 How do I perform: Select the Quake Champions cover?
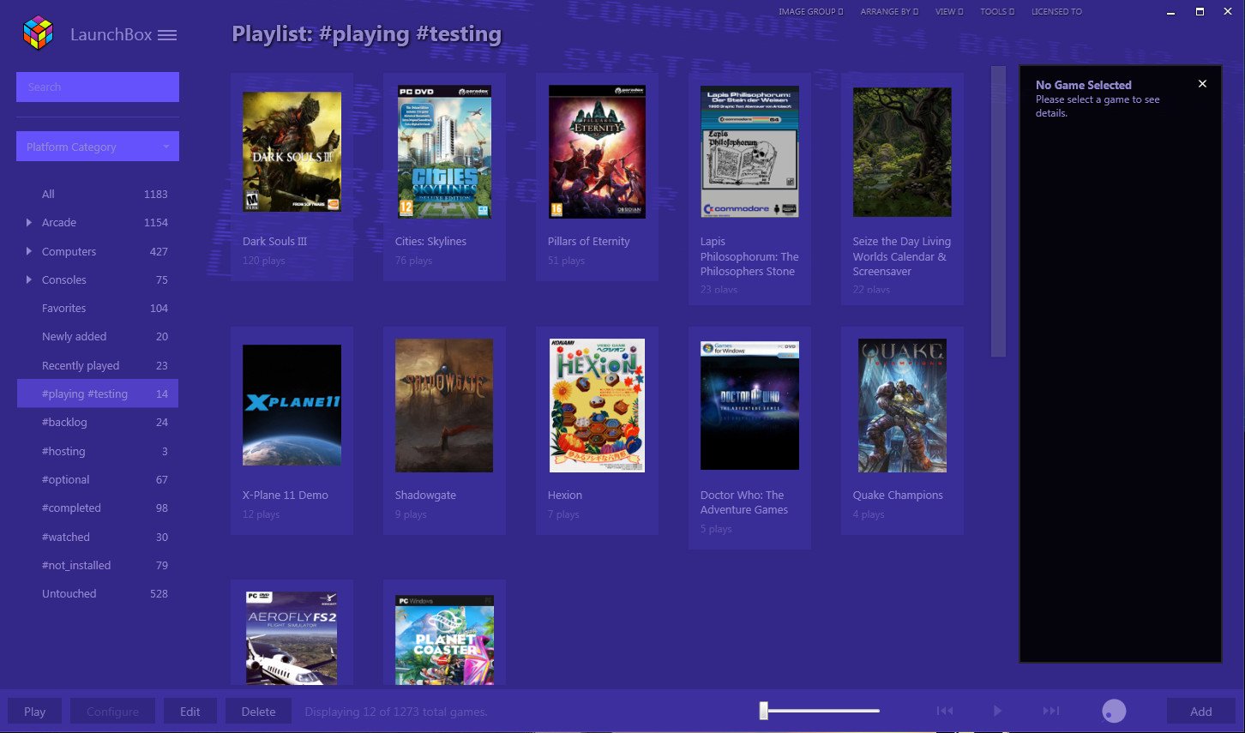(902, 406)
